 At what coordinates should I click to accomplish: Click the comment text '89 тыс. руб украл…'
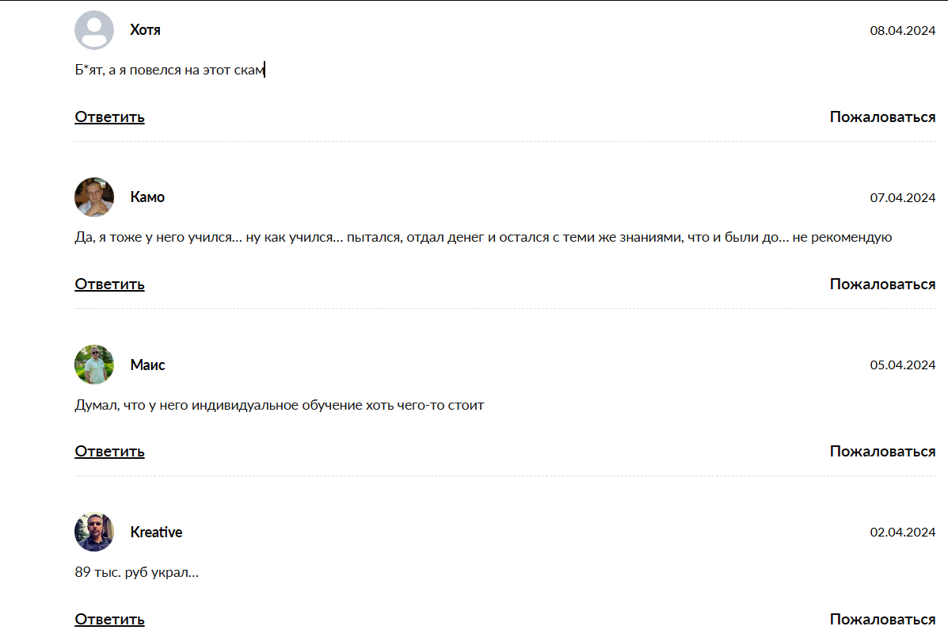click(x=136, y=571)
